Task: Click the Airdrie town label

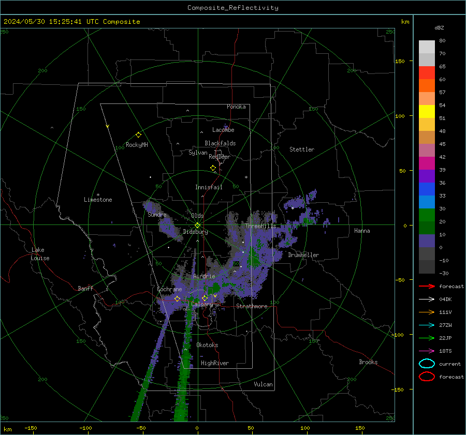Action: (x=204, y=276)
